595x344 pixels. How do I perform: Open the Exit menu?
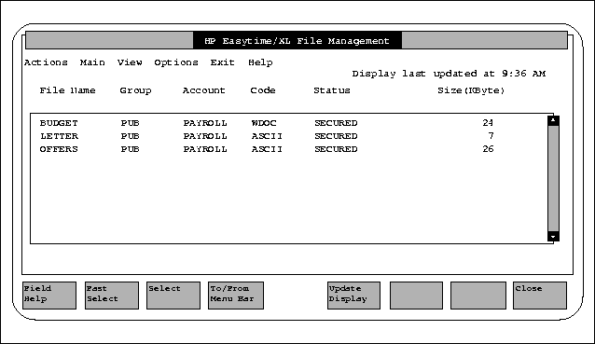tap(222, 62)
